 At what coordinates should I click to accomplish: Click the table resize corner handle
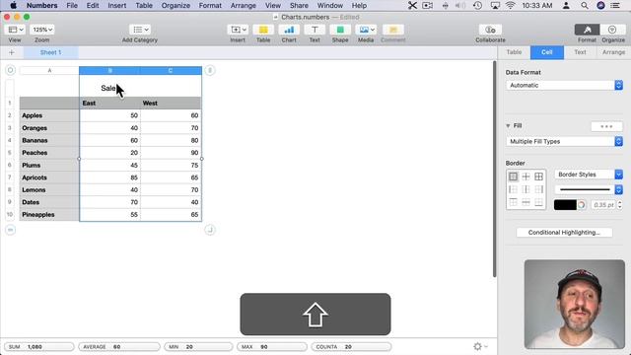pos(210,230)
